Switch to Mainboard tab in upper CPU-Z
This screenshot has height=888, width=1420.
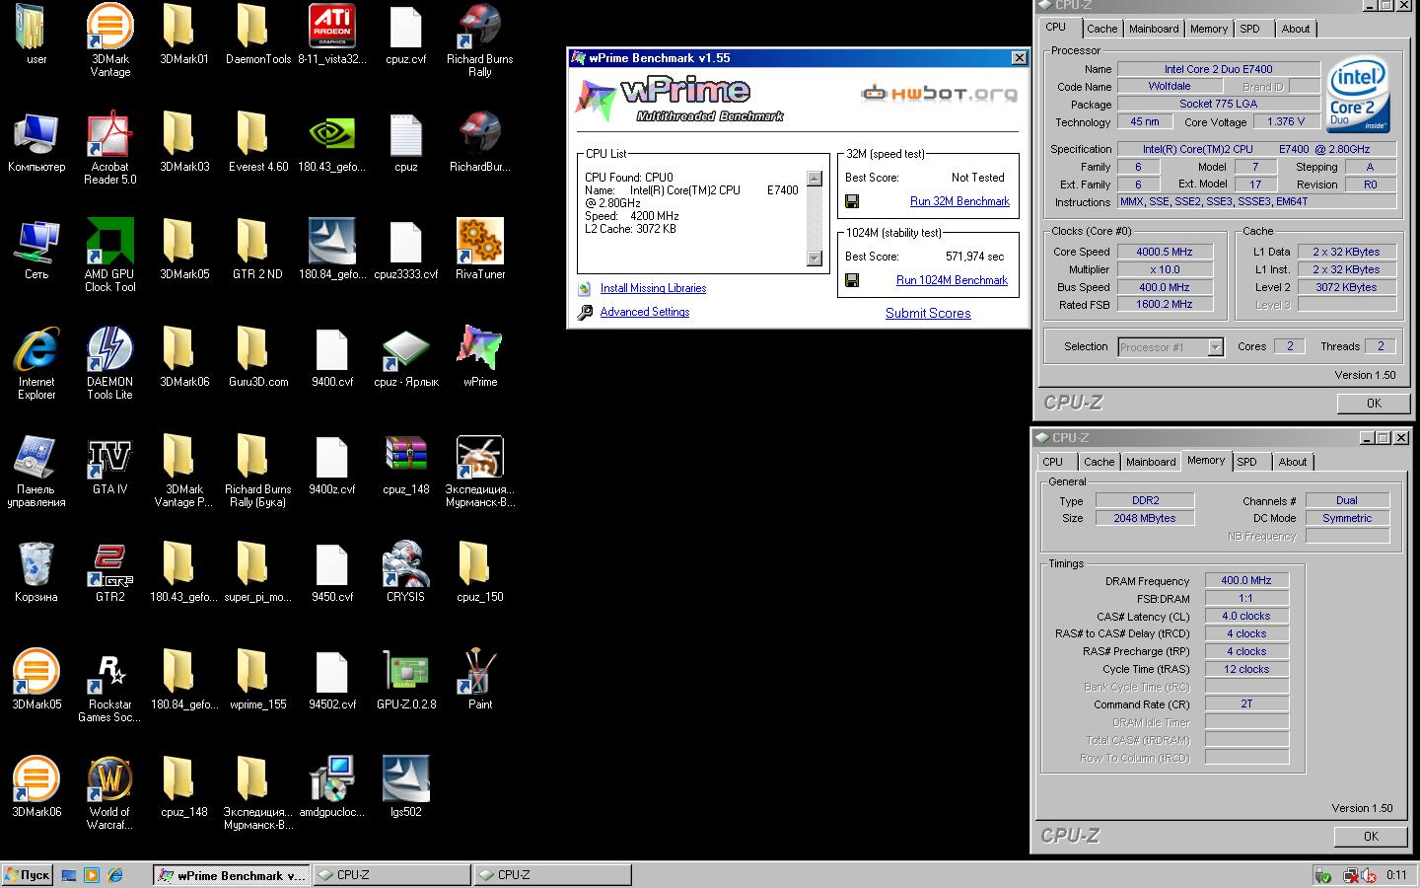1153,29
